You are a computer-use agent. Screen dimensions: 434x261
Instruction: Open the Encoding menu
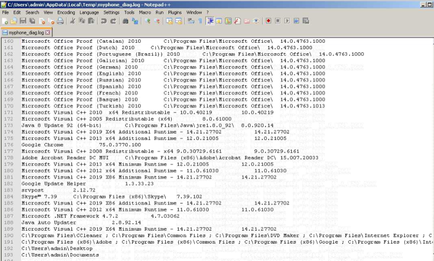pyautogui.click(x=66, y=12)
